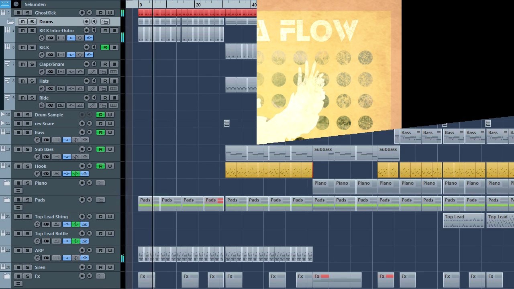Record-enable the Hook track
Viewport: 514px width, 289px height.
tap(82, 166)
